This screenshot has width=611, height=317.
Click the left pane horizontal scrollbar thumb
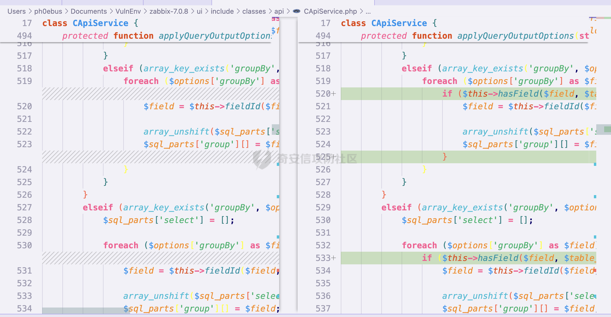pyautogui.click(x=86, y=311)
